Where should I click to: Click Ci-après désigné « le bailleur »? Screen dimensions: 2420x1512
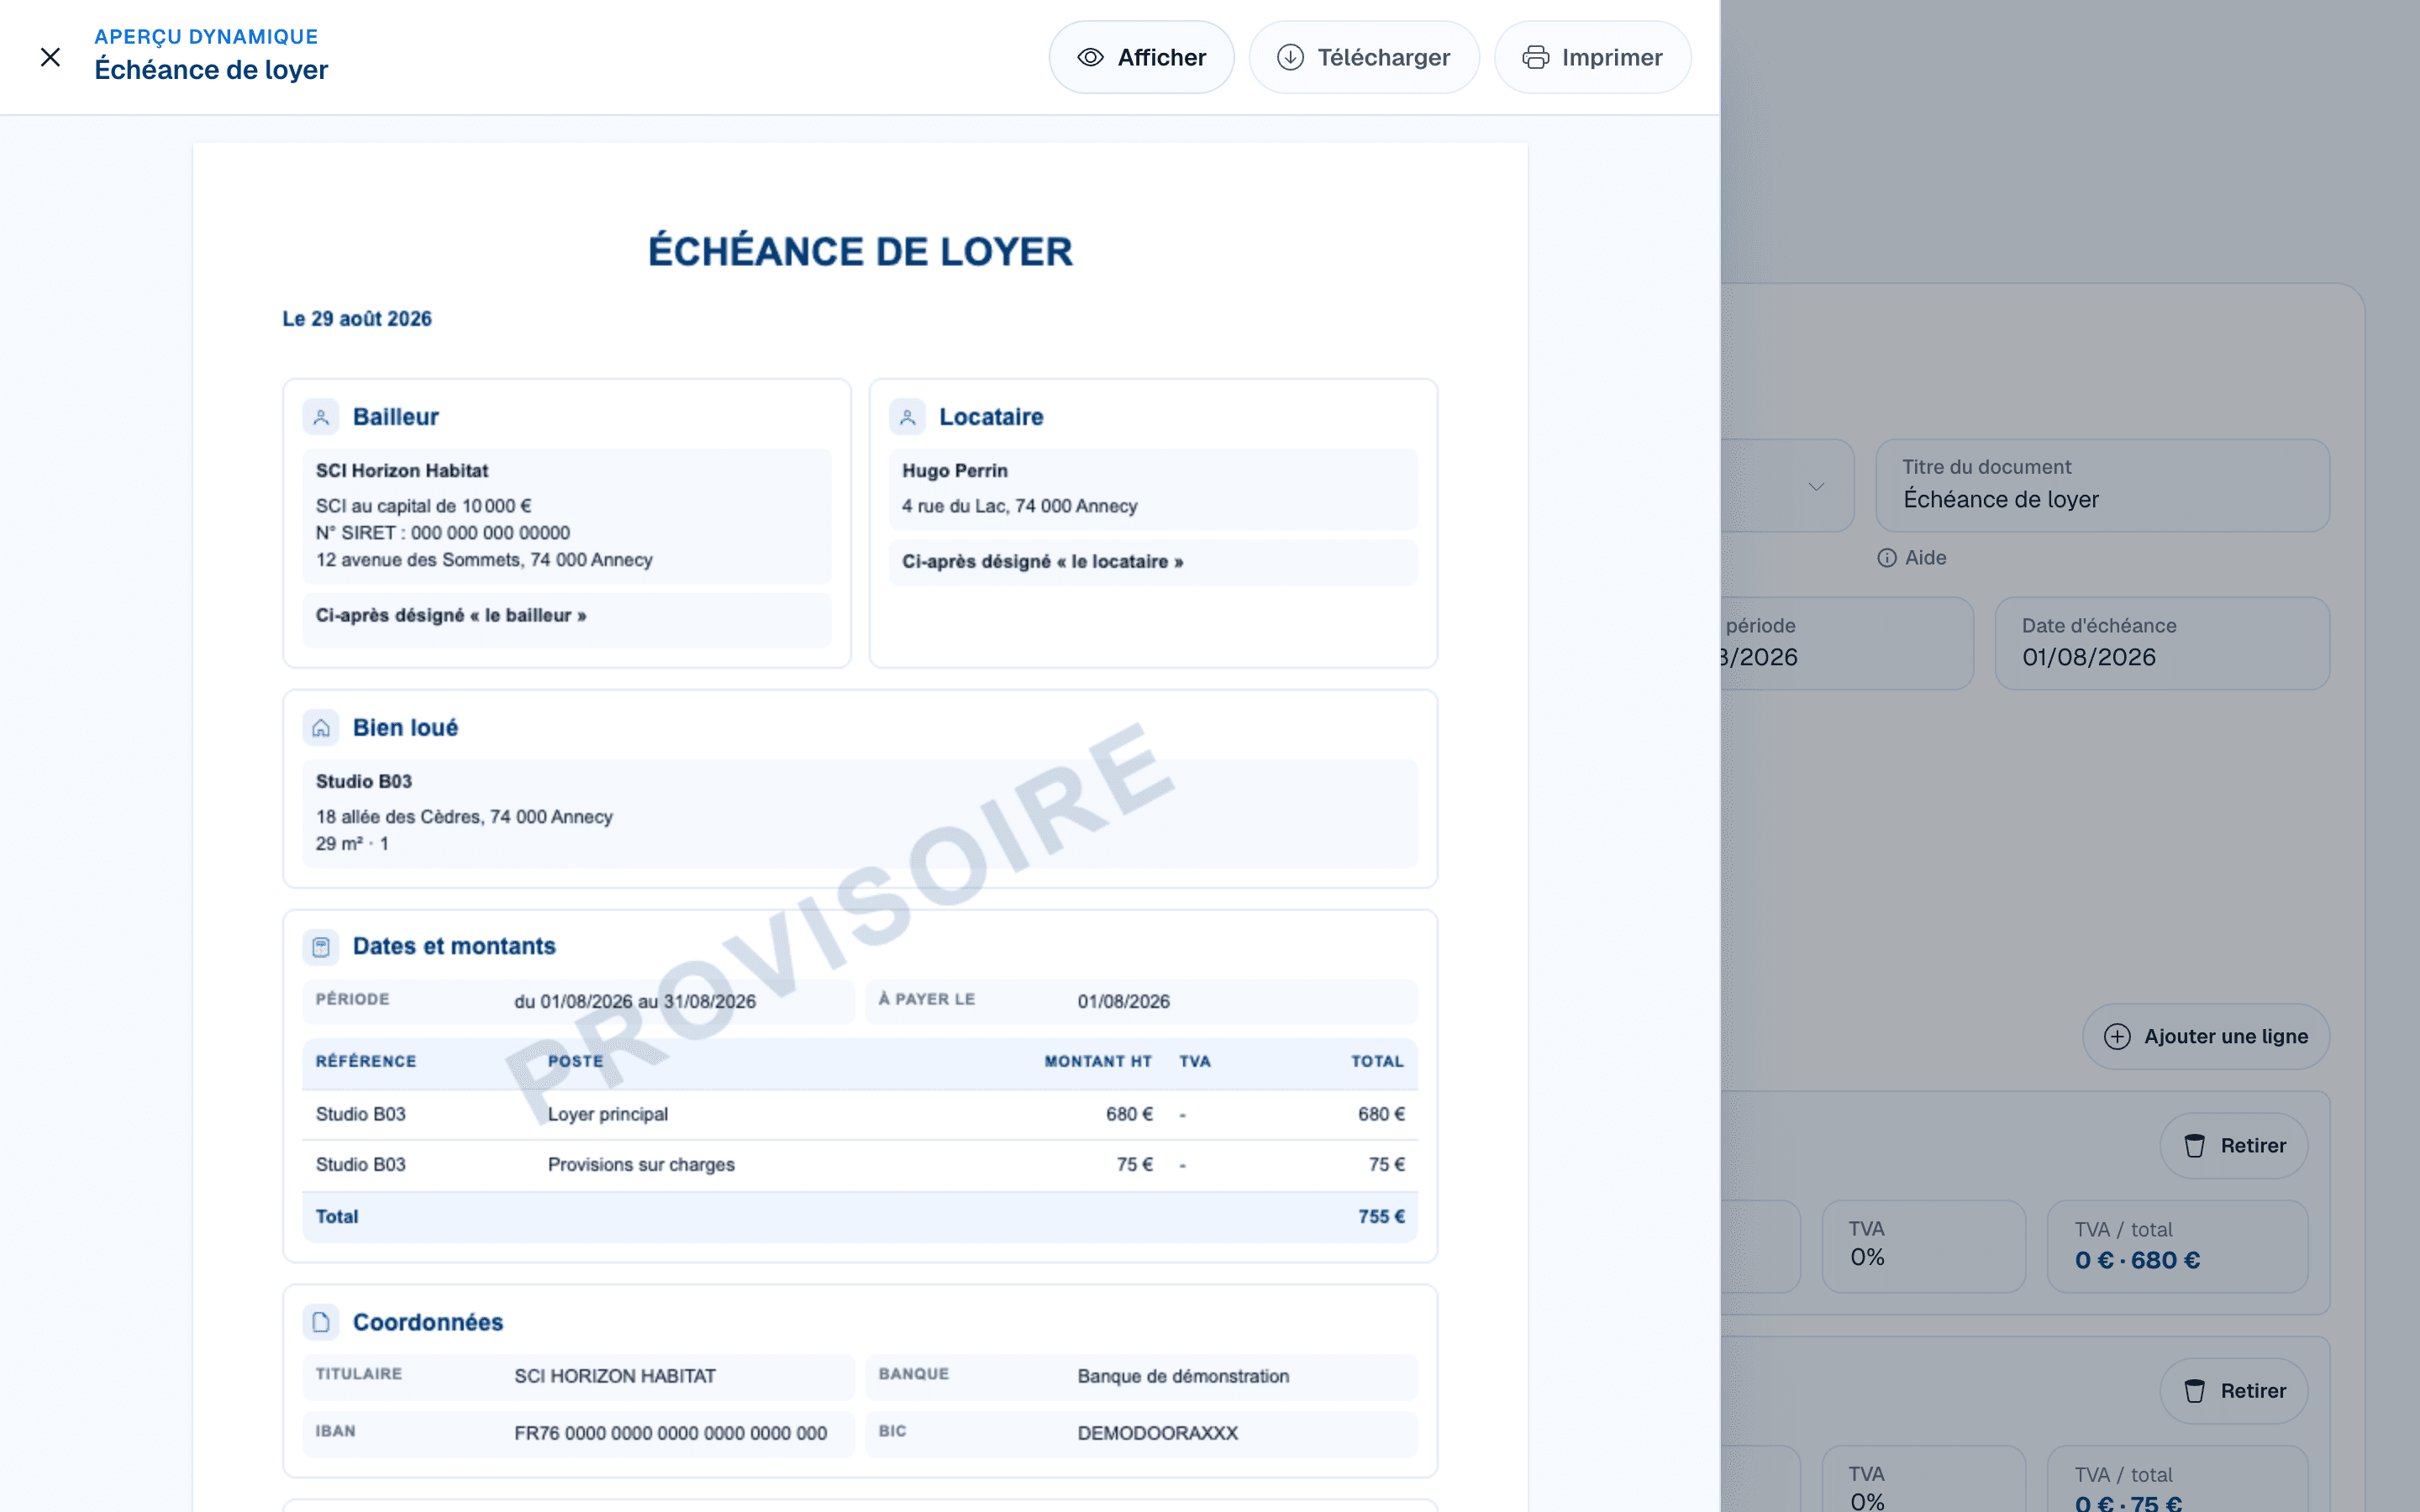451,616
